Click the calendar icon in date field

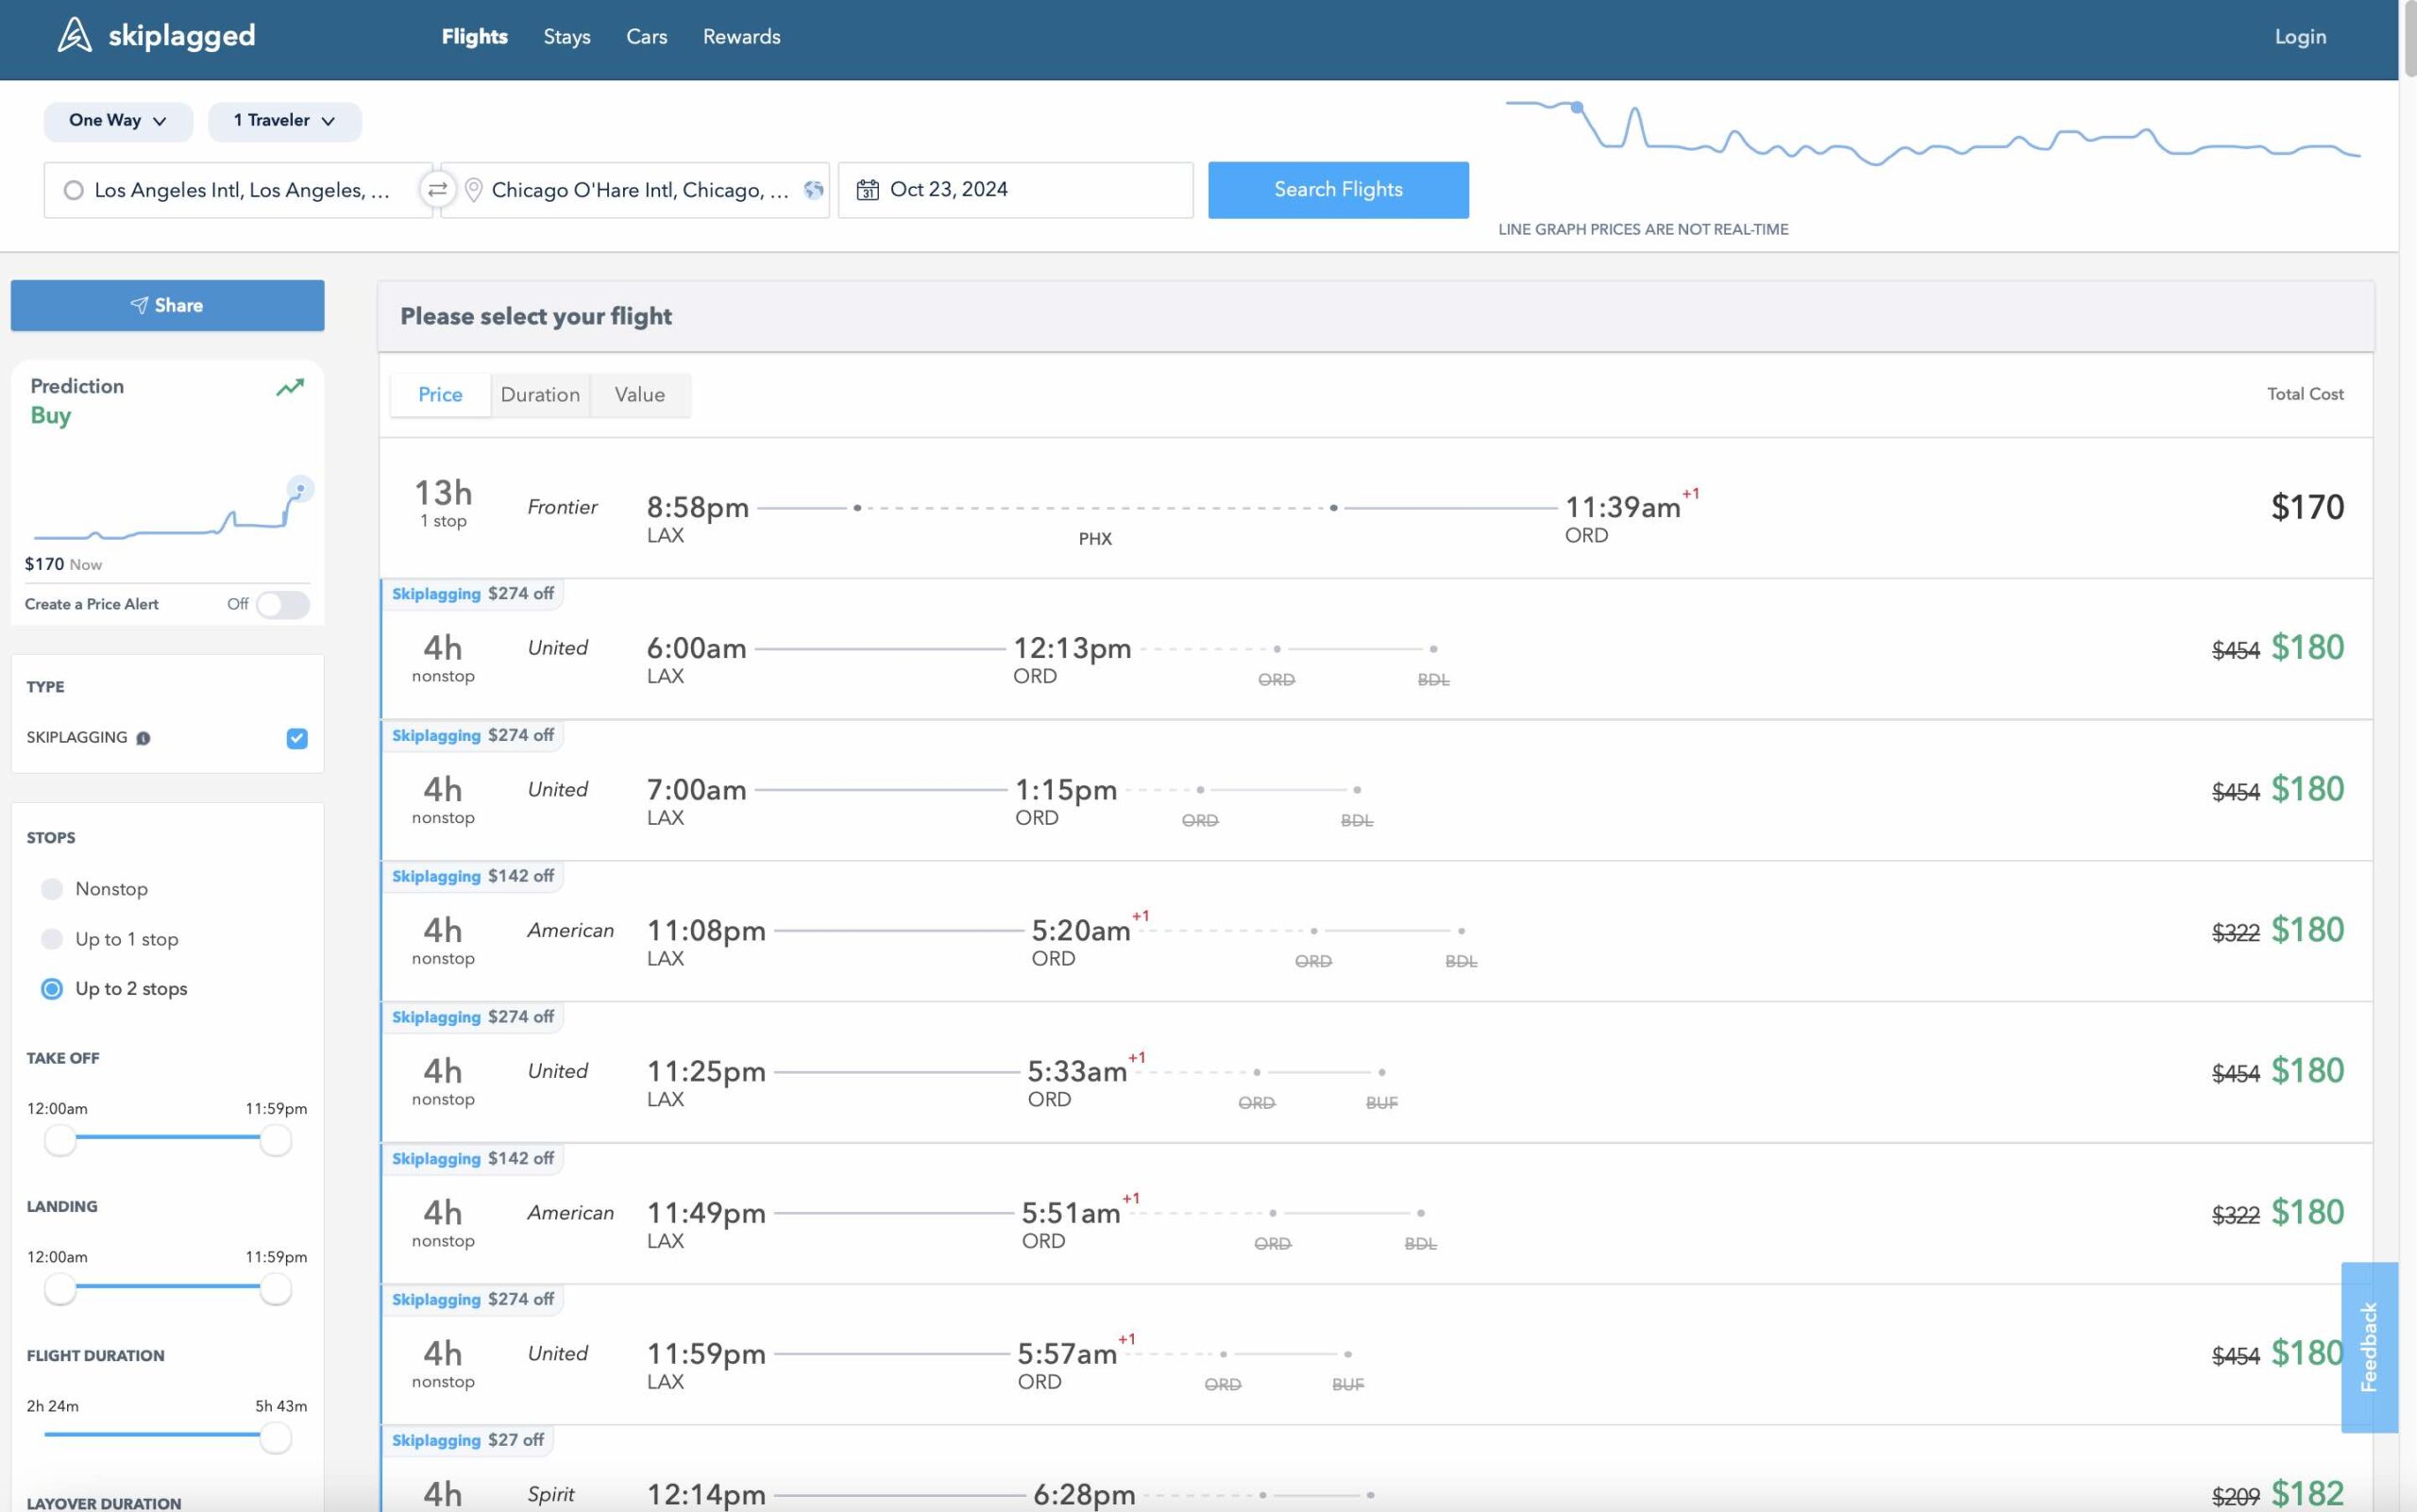pos(868,190)
